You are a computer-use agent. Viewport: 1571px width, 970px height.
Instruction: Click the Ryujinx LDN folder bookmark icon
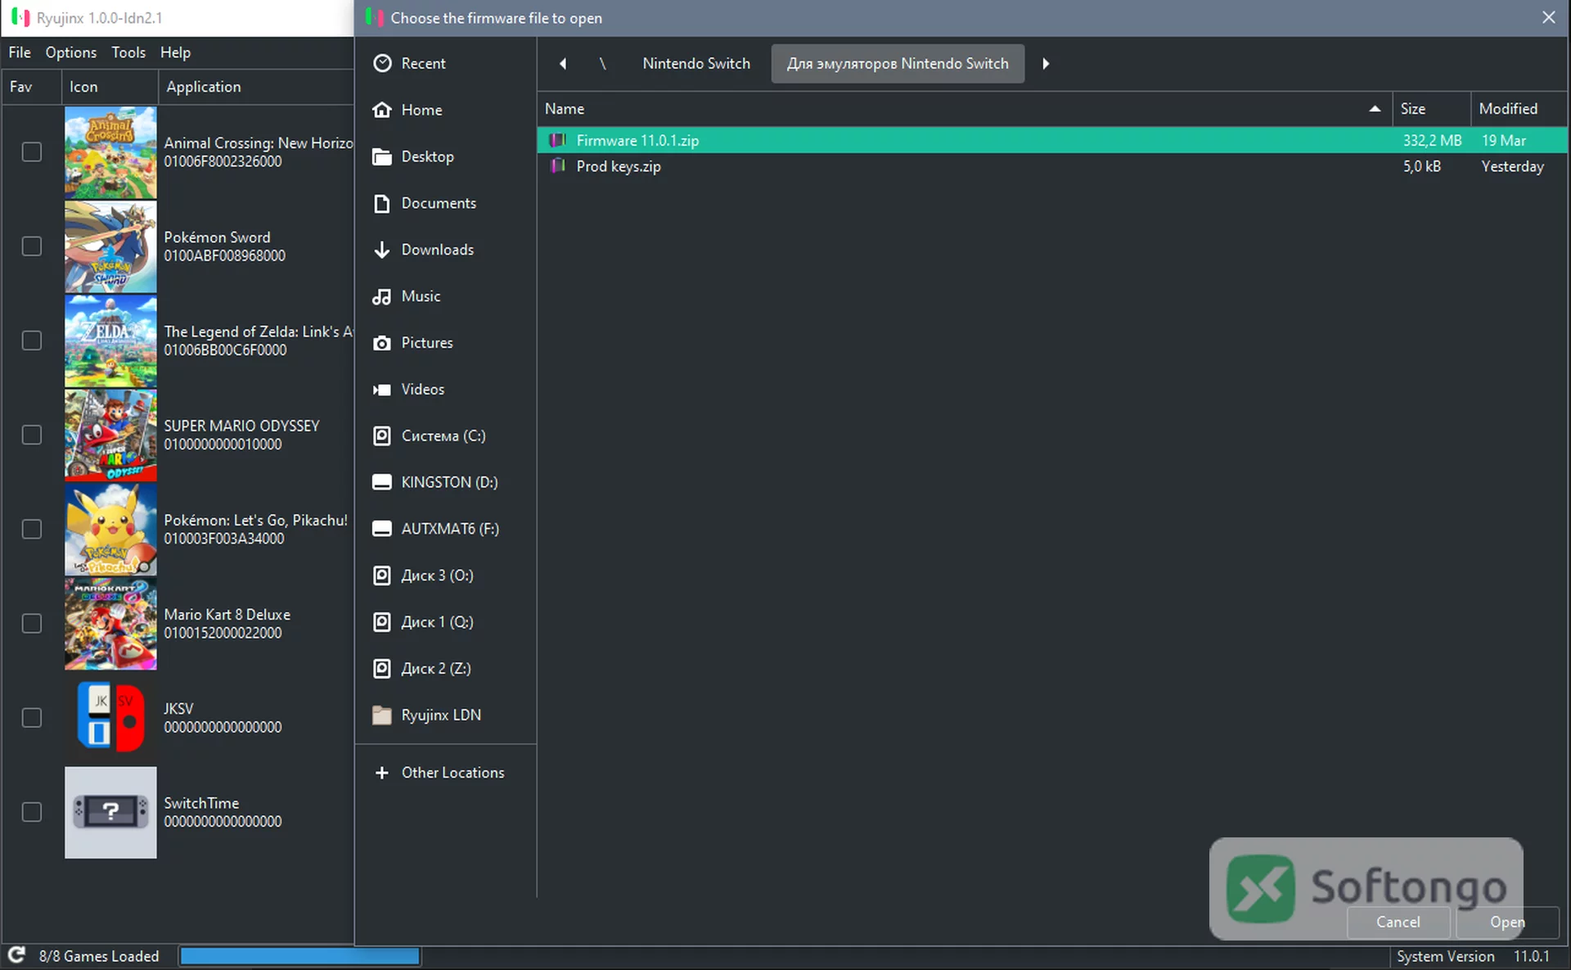point(382,715)
